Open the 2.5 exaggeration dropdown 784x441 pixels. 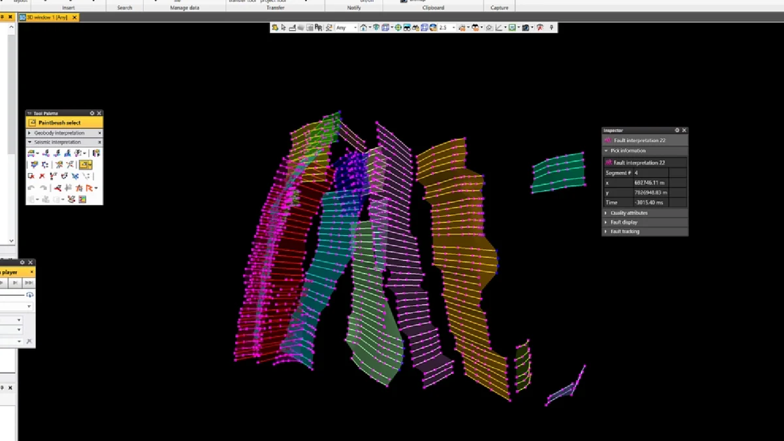coord(453,27)
